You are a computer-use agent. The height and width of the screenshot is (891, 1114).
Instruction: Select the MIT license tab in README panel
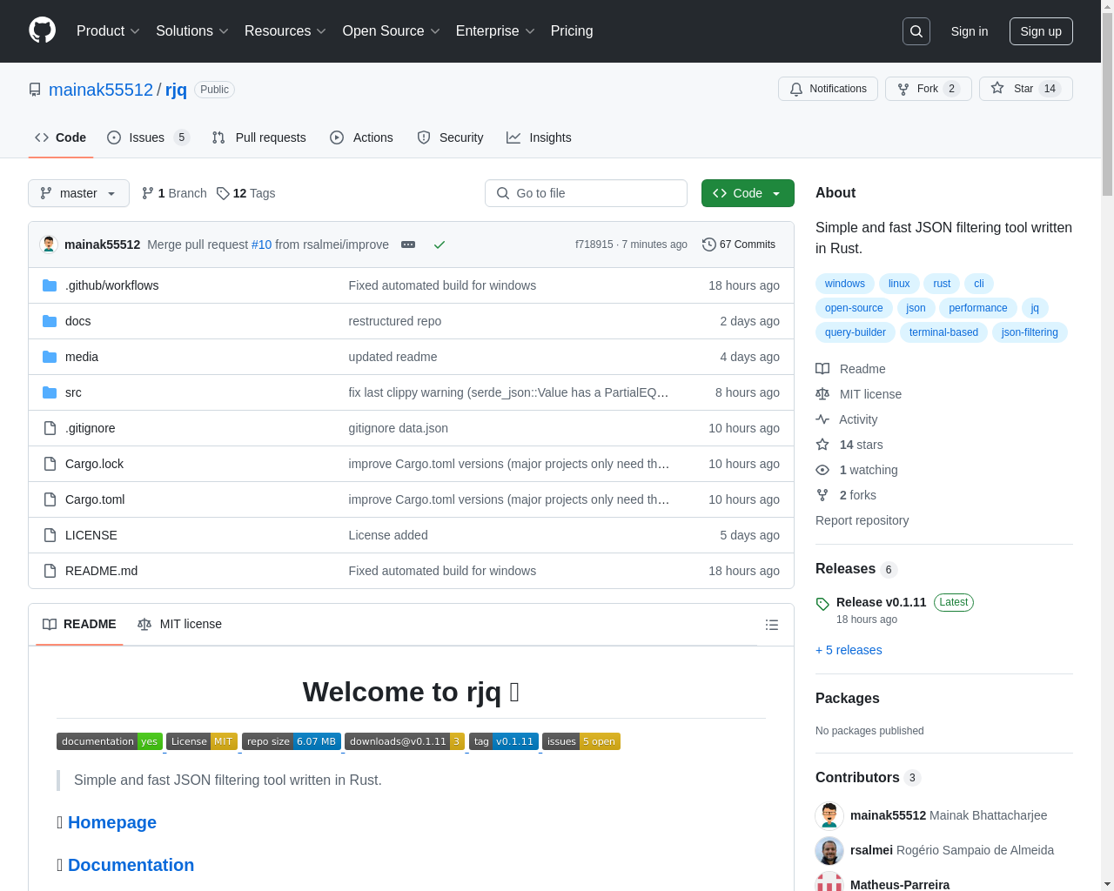[180, 624]
